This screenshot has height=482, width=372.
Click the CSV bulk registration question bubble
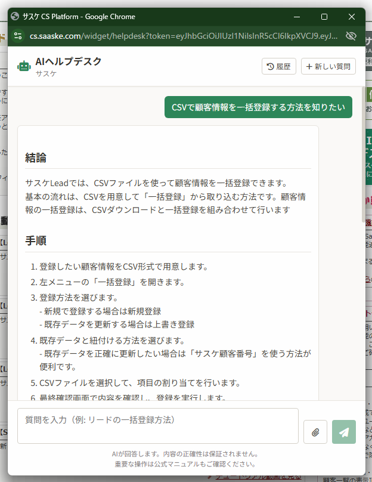[258, 107]
